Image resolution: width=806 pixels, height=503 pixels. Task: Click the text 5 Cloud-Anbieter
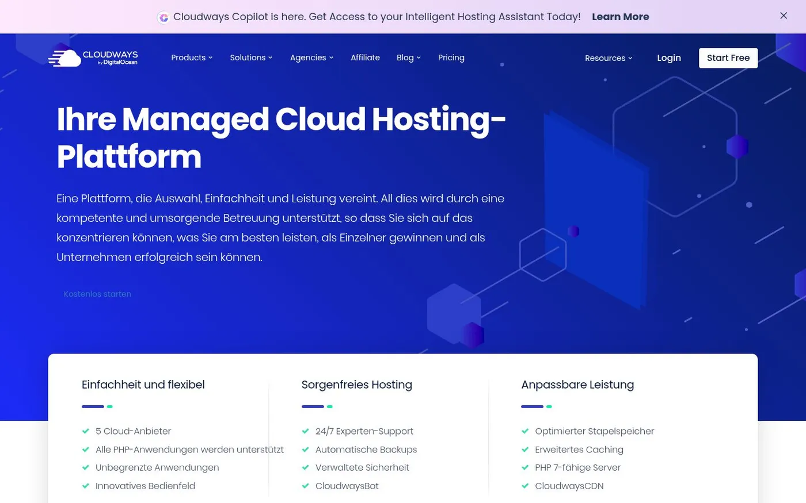coord(134,431)
